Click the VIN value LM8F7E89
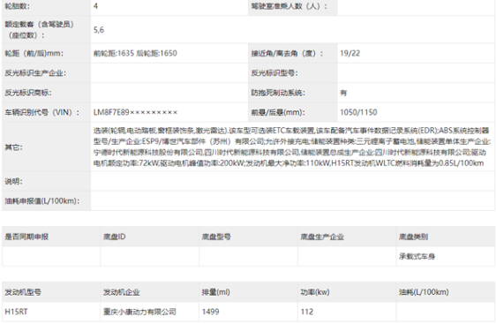 click(x=135, y=112)
